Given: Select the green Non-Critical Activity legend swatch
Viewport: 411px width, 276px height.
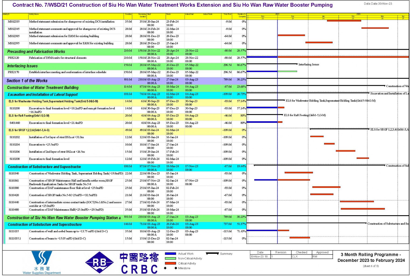Looking at the screenshot, I should pyautogui.click(x=170, y=259).
